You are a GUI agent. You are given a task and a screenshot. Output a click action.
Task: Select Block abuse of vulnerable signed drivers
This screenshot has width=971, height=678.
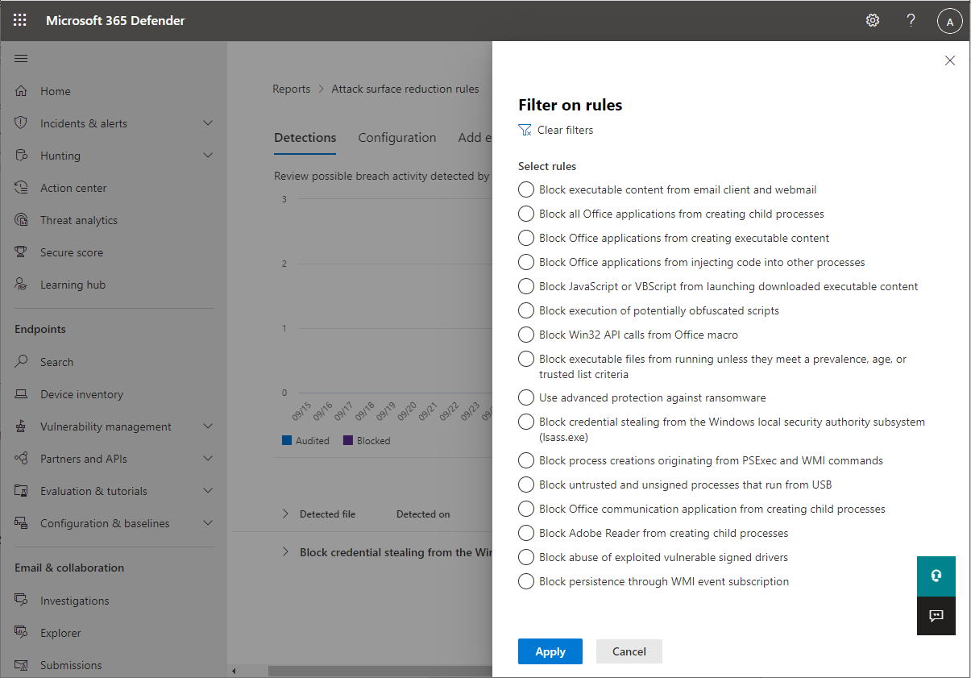tap(526, 557)
